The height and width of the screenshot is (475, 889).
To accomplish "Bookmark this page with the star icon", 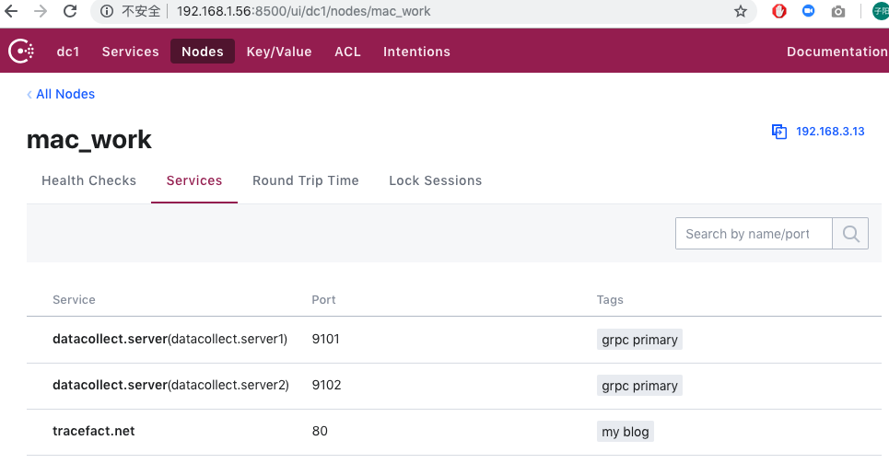I will click(741, 12).
